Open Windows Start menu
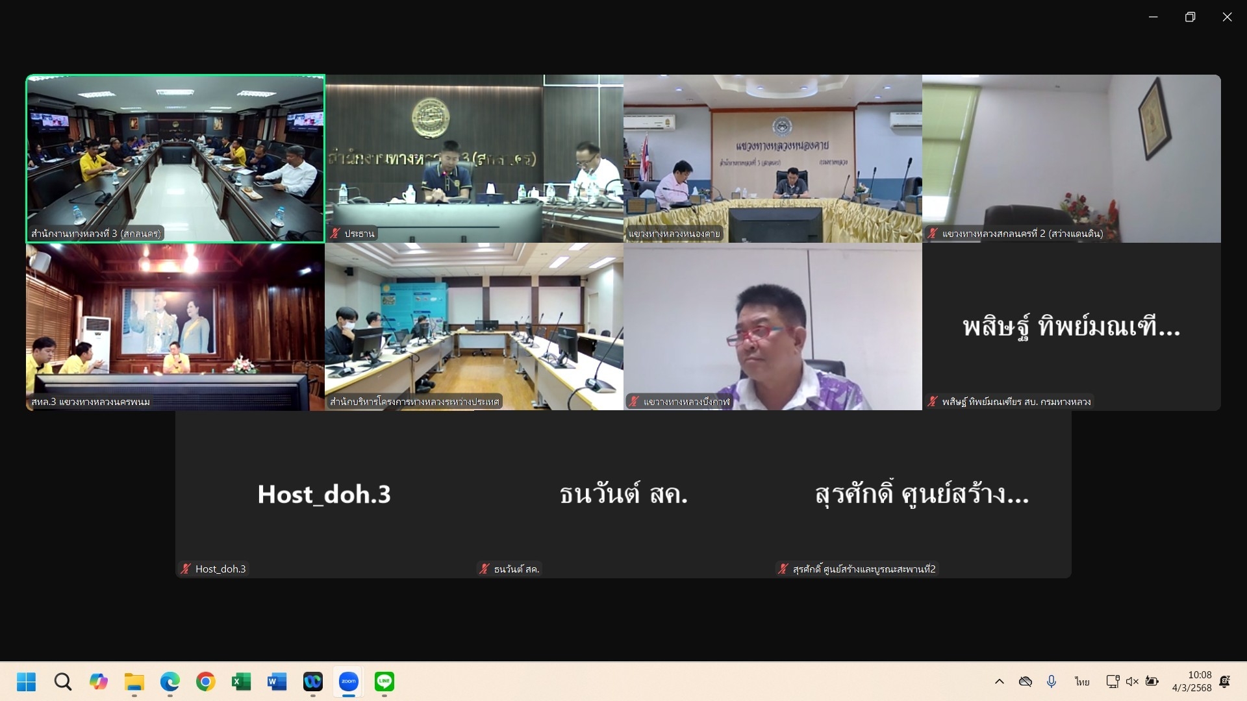The width and height of the screenshot is (1247, 701). [x=27, y=682]
